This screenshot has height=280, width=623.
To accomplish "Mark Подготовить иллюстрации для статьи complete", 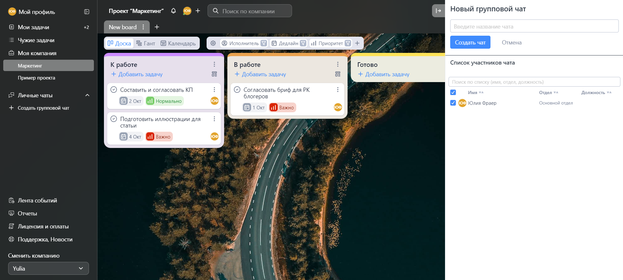I will [114, 119].
